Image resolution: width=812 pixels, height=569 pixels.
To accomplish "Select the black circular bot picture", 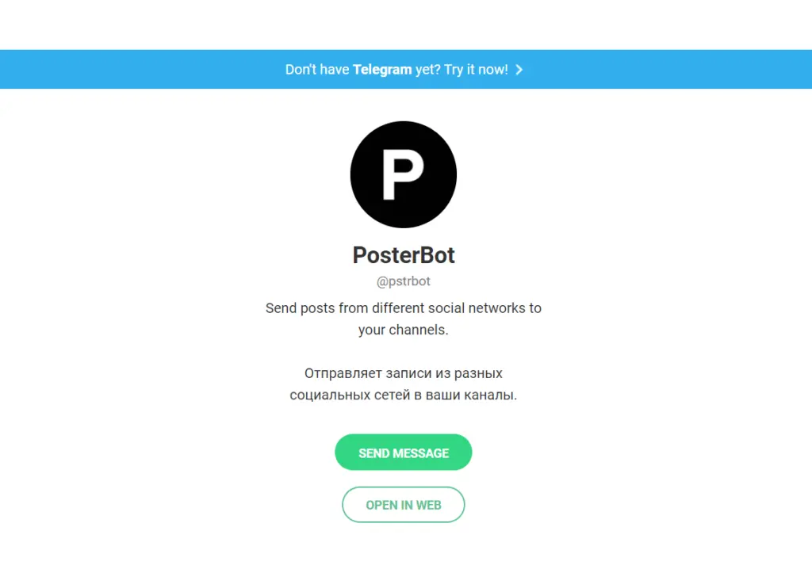I will click(404, 174).
